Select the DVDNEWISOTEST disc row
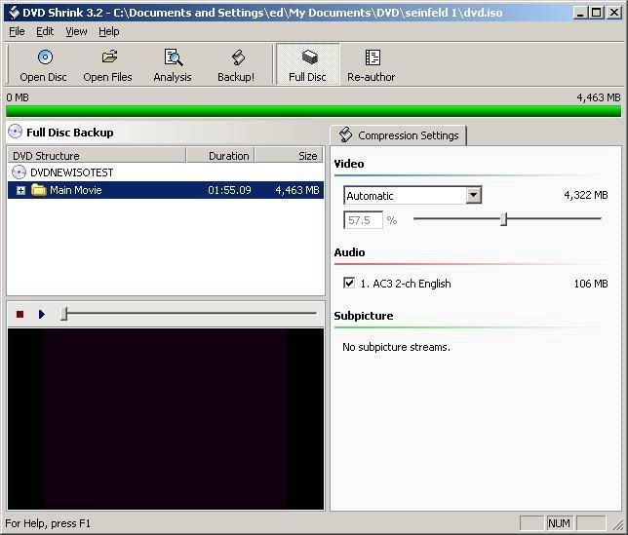This screenshot has width=628, height=535. [166, 172]
